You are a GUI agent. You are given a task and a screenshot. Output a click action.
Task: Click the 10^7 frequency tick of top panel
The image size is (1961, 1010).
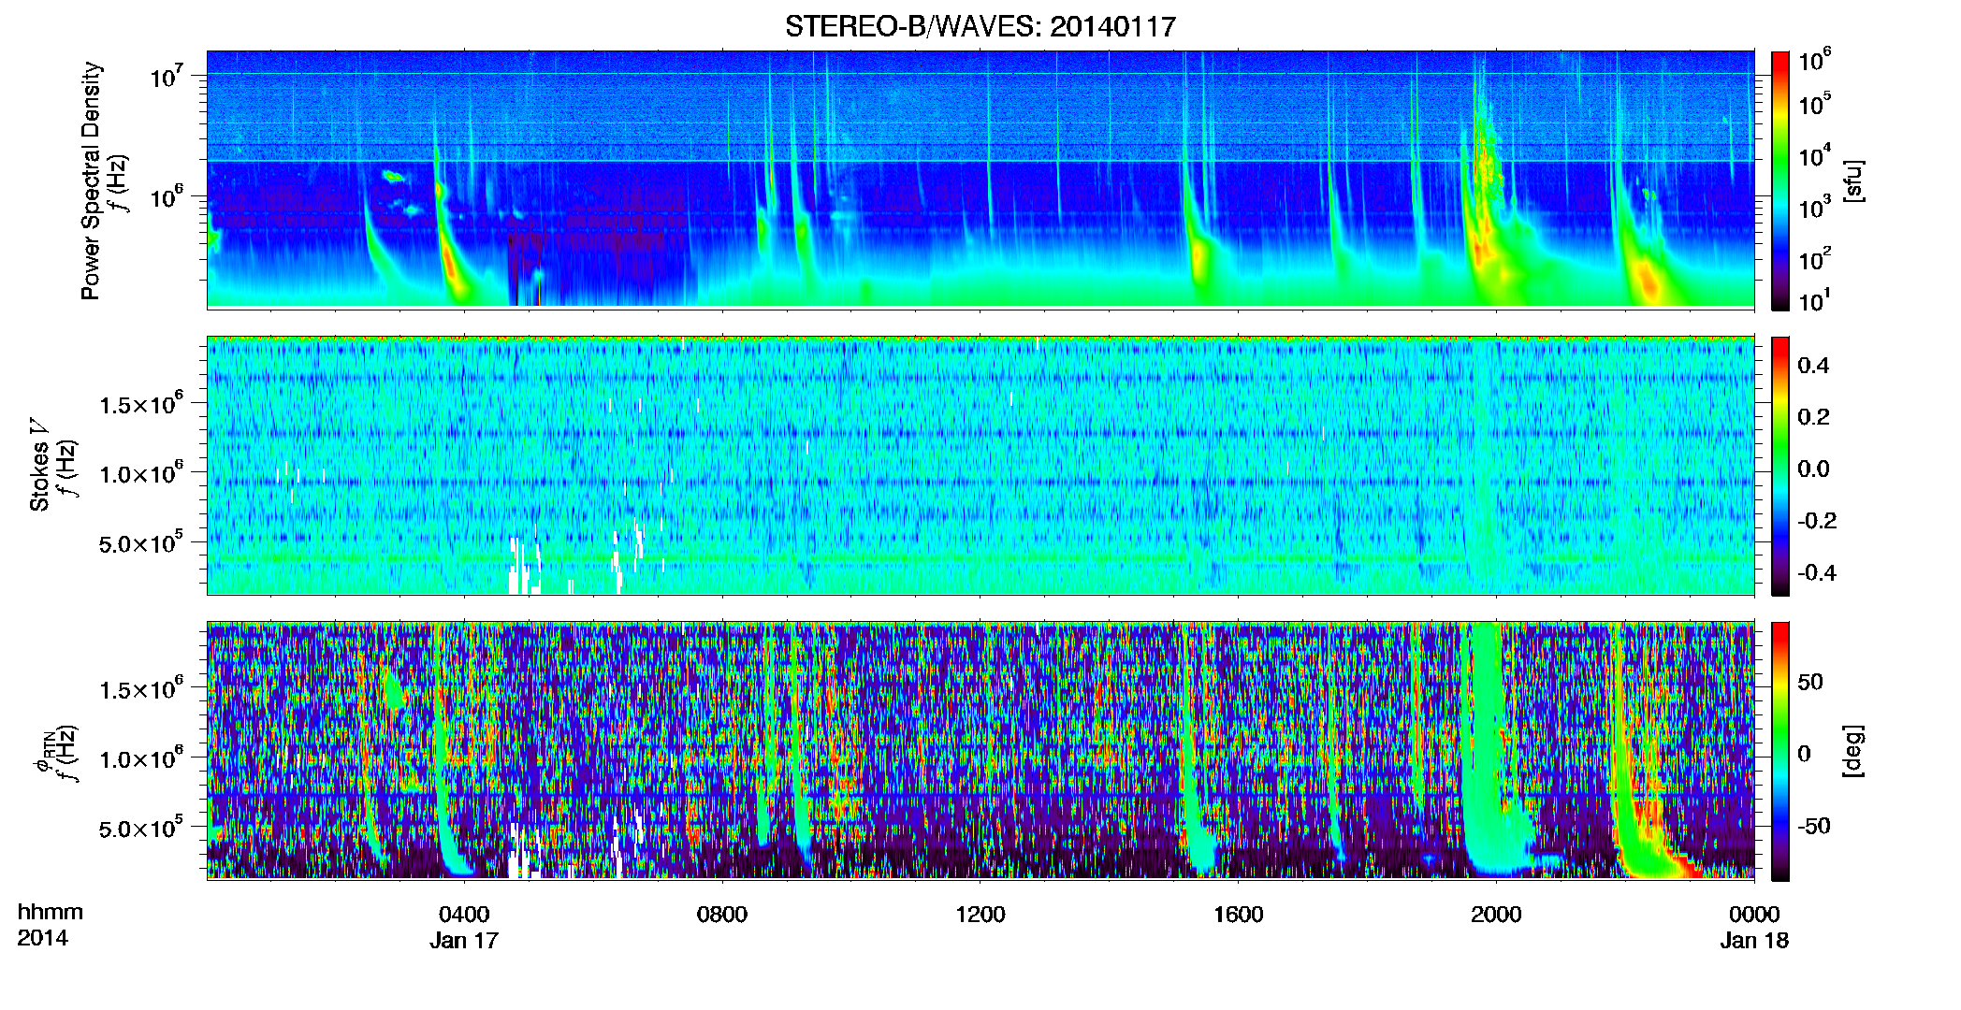pos(167,75)
